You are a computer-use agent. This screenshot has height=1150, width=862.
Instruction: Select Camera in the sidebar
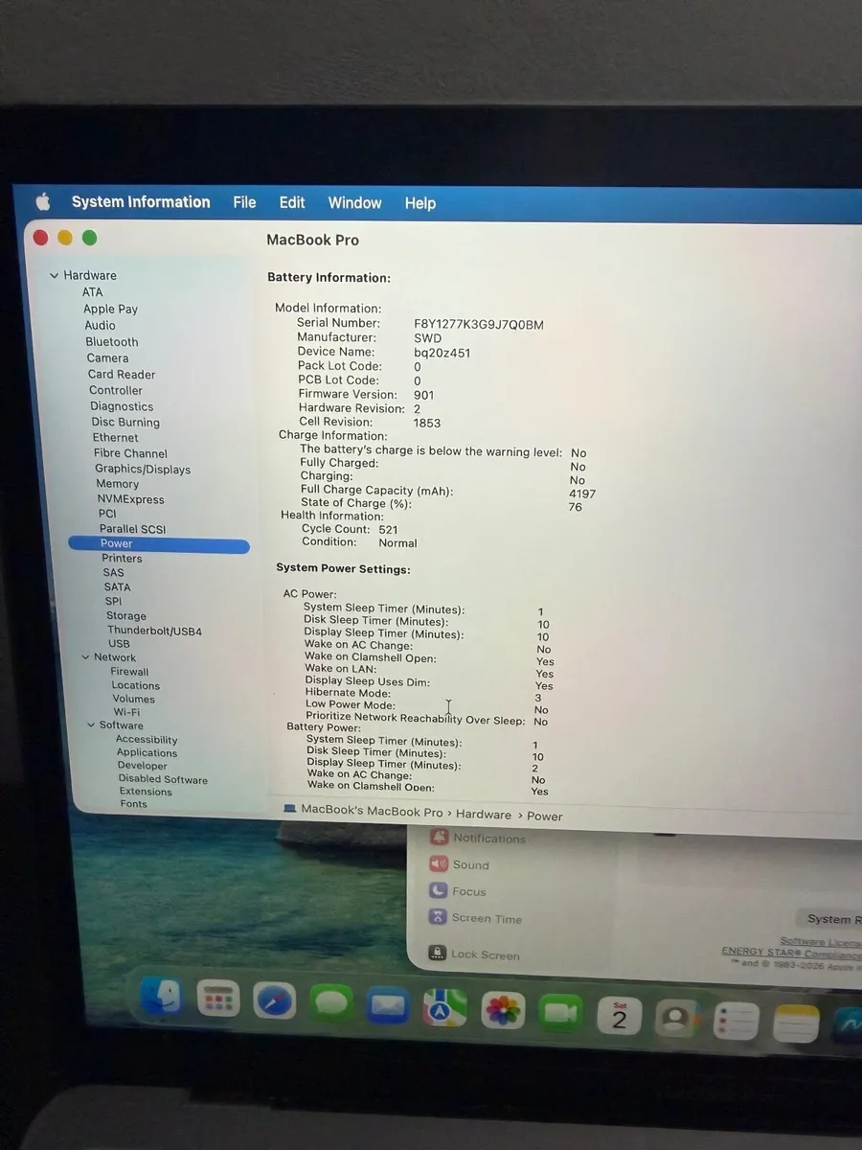tap(107, 357)
